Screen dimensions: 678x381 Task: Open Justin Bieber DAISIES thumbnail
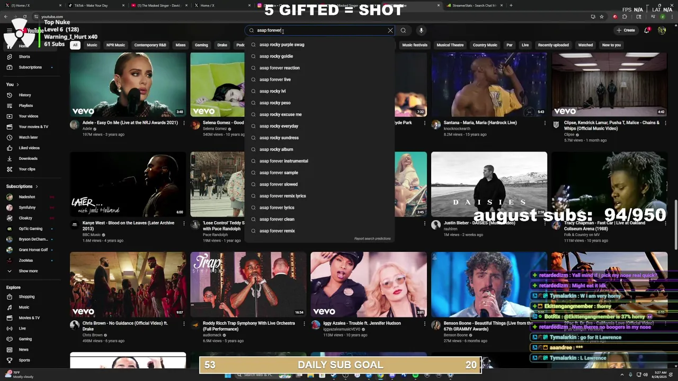[x=489, y=184]
